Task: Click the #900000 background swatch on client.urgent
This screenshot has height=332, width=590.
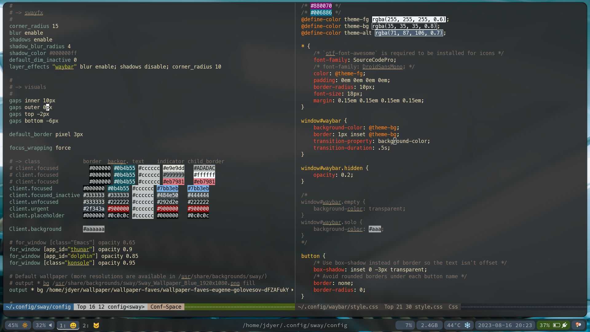Action: 118,209
